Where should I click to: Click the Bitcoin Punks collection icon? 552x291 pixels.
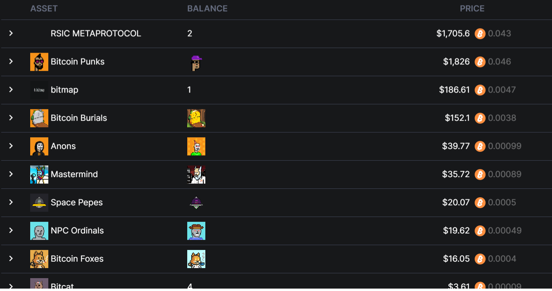click(x=39, y=62)
